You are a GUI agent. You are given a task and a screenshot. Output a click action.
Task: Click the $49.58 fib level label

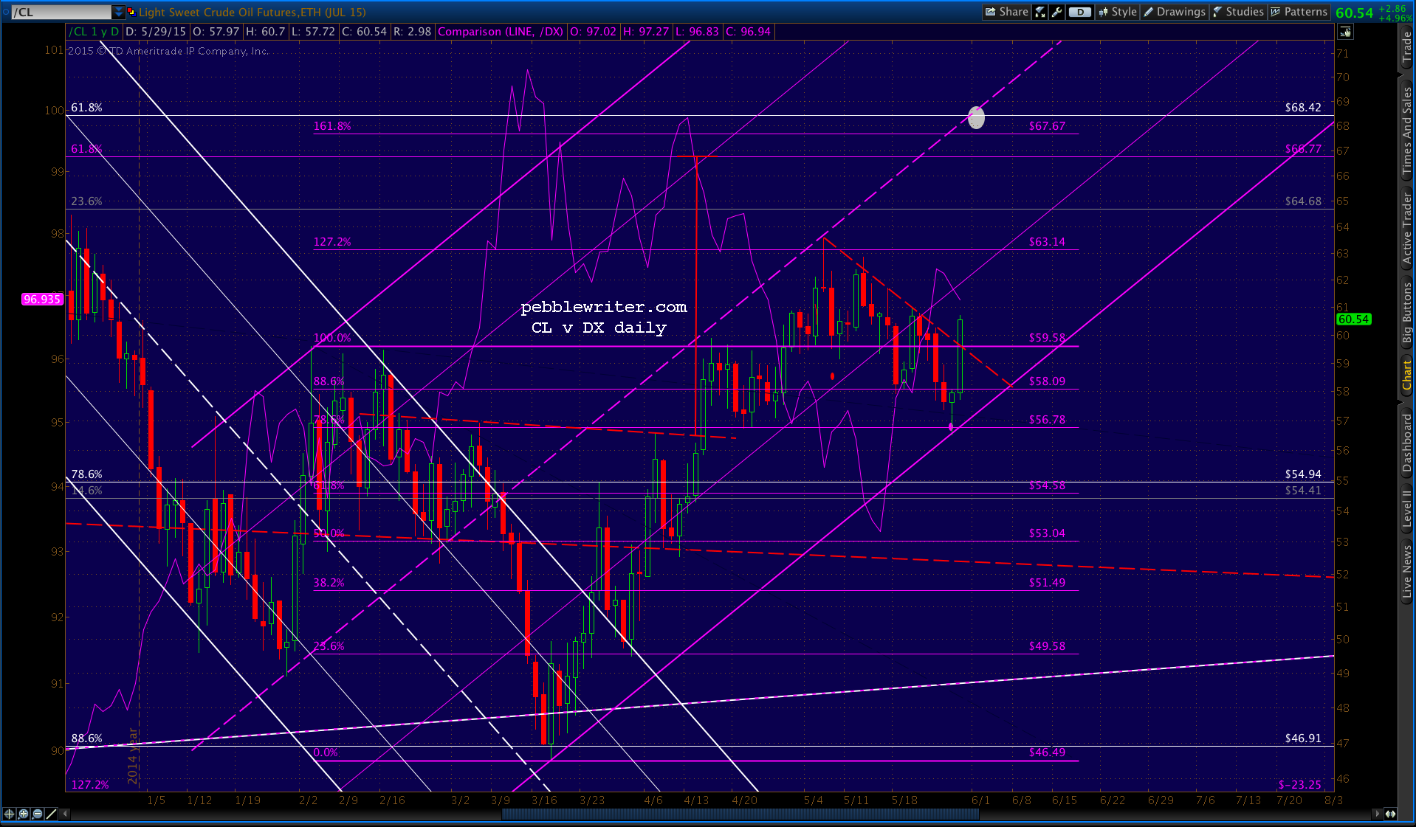click(x=1047, y=646)
